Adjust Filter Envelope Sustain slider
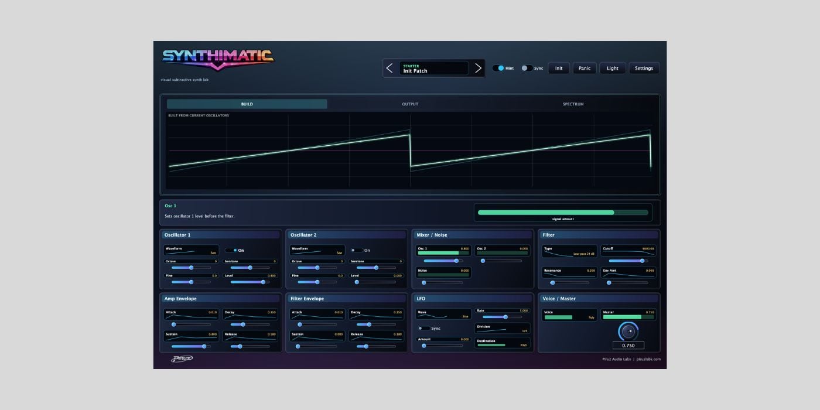Screen dimensions: 820x410 (x=317, y=346)
